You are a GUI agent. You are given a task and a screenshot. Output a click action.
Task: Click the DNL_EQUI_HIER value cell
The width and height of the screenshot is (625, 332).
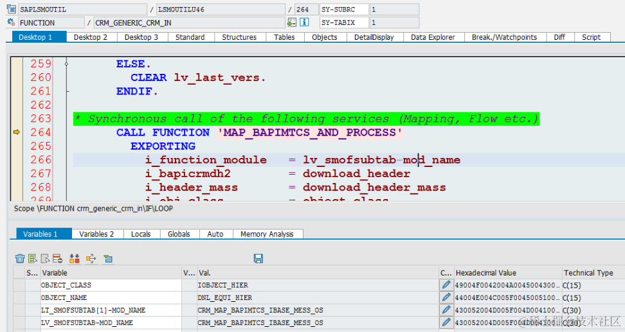point(318,297)
